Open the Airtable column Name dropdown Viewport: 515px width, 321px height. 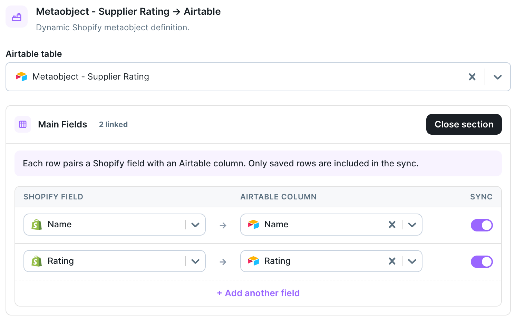click(x=331, y=225)
